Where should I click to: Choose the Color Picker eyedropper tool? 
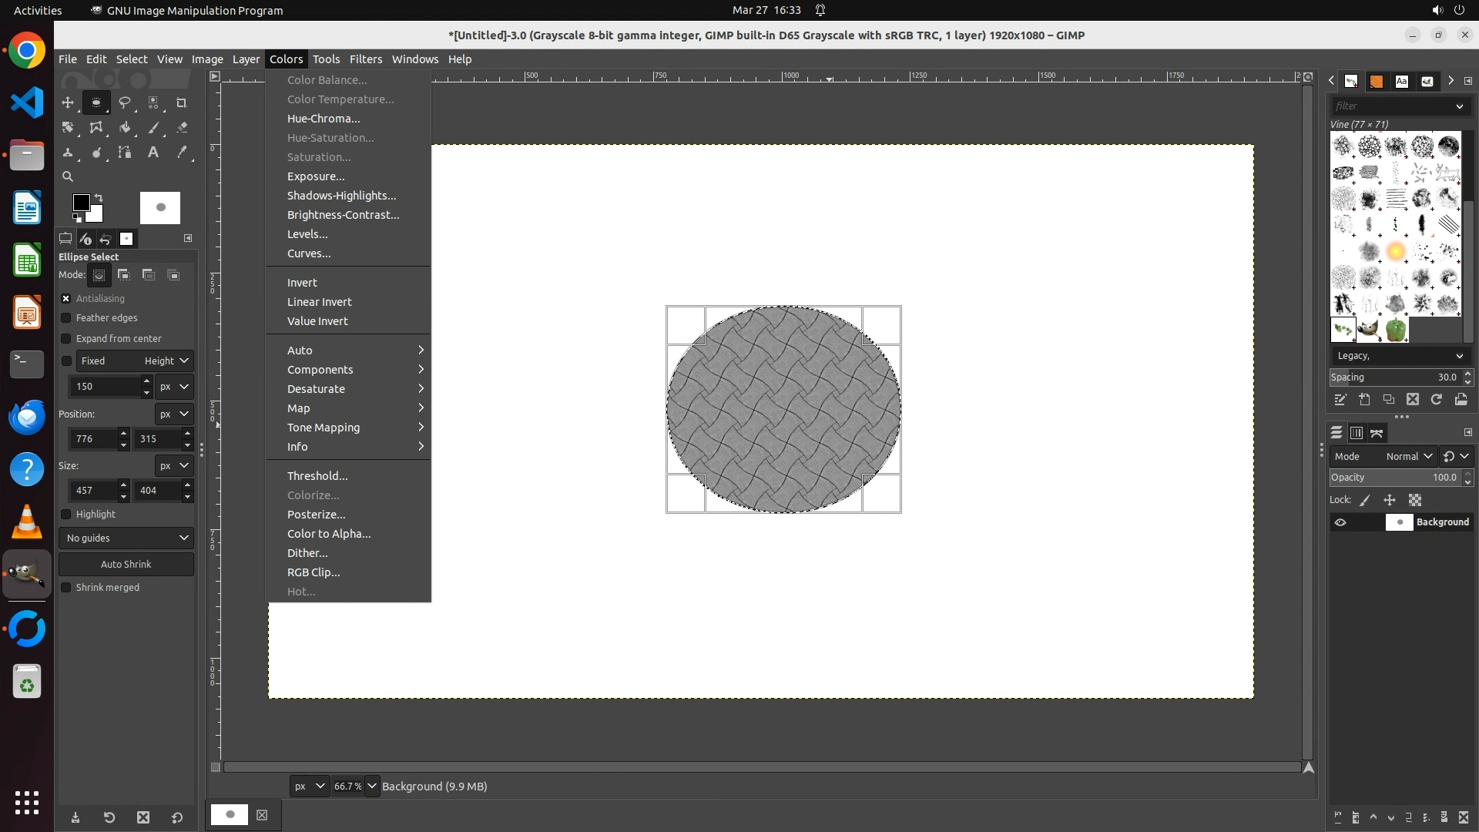click(182, 153)
